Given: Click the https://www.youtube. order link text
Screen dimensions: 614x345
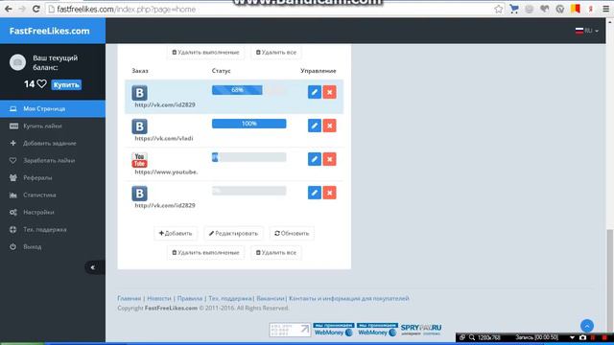Looking at the screenshot, I should coord(166,172).
